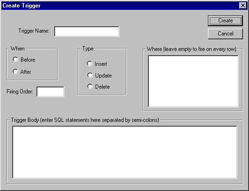The image size is (249, 191).
Task: Choose the Update trigger type
Action: click(x=90, y=75)
